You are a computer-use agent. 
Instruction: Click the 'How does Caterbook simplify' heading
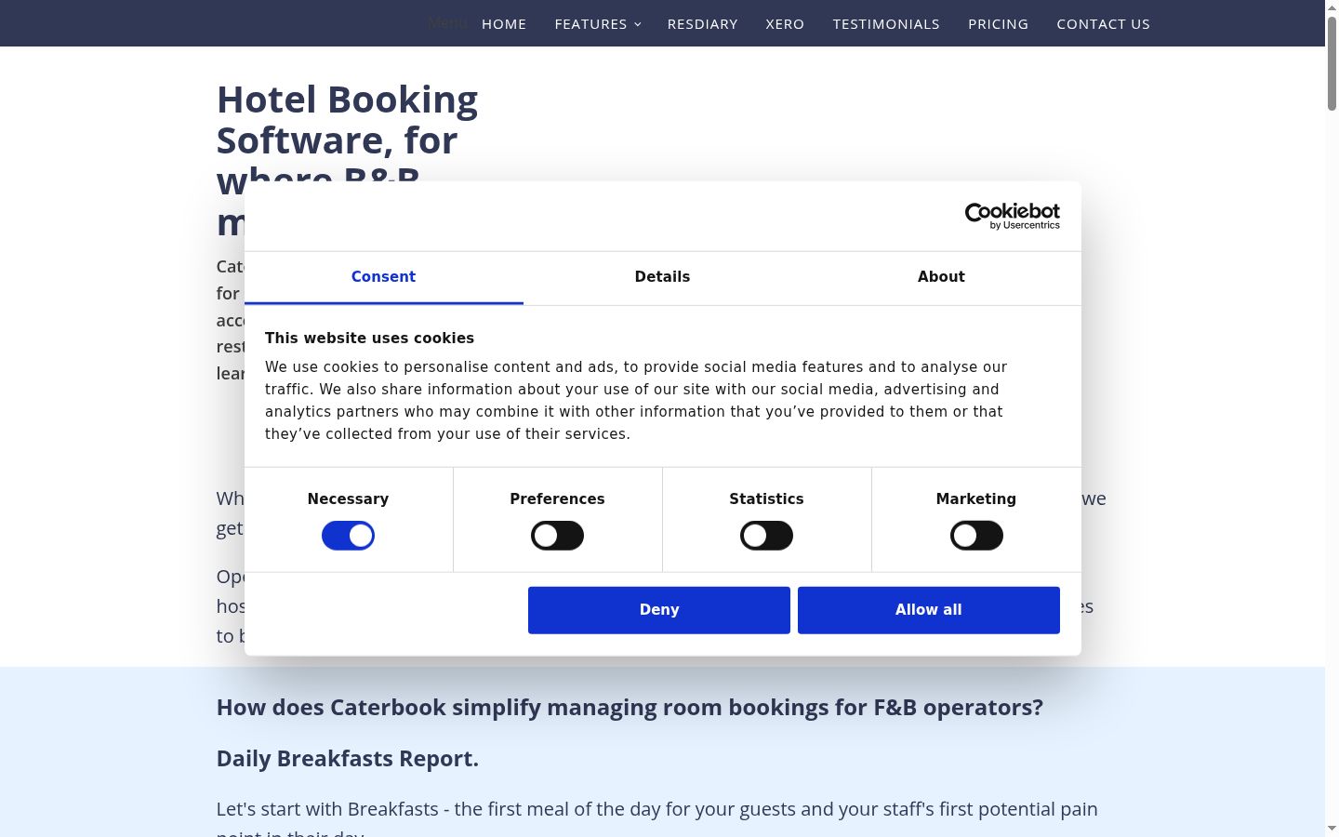[630, 708]
